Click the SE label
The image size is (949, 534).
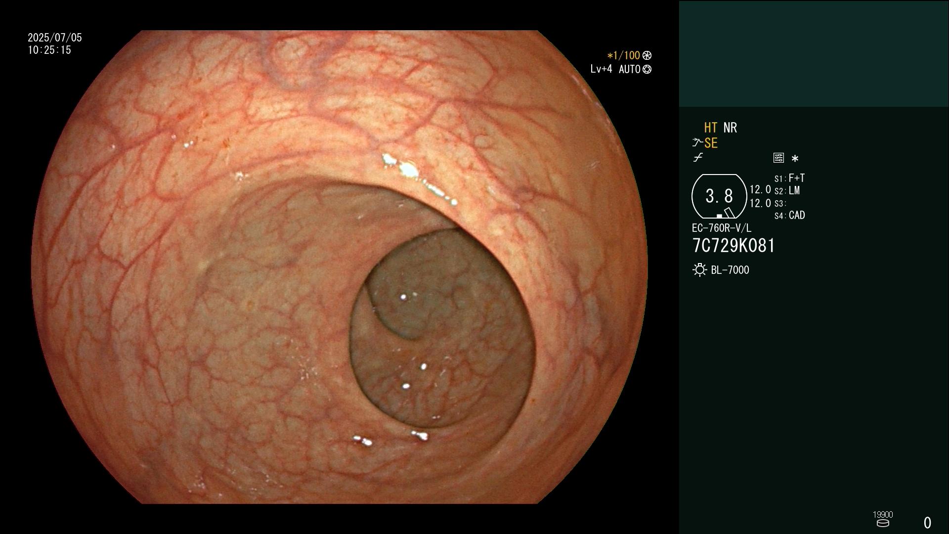(711, 143)
